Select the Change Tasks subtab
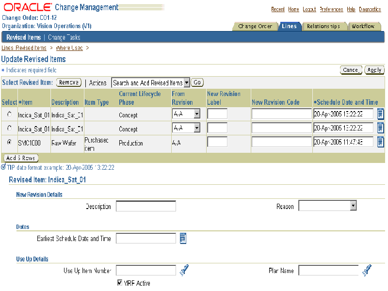The image size is (388, 291). click(64, 37)
